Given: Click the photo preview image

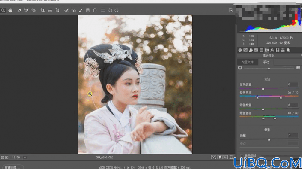Looking at the screenshot, I should (135, 84).
